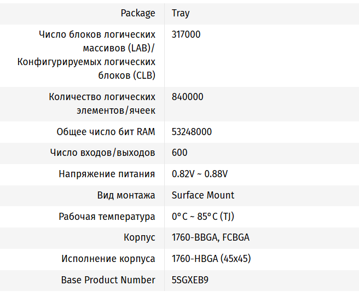
Task: Select the "Число входов/выходов" label
Action: tap(102, 153)
